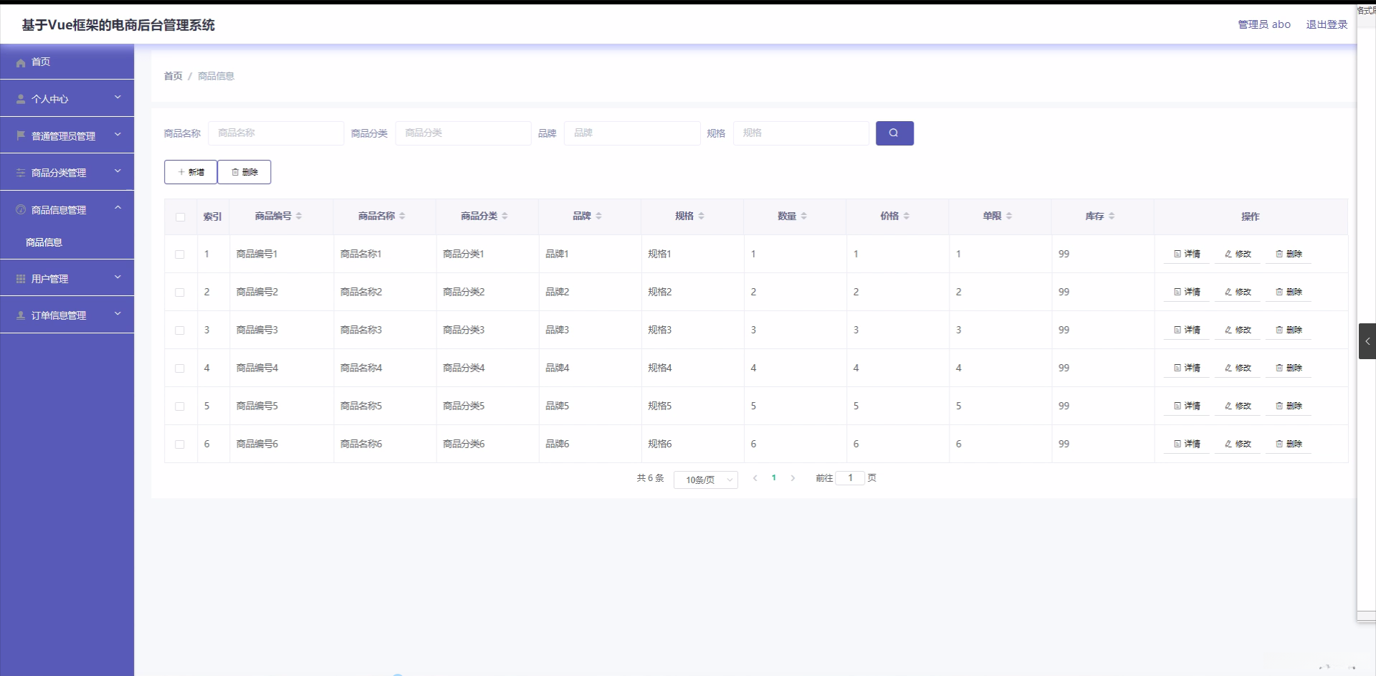The image size is (1376, 676).
Task: Open the 10条/页 page size dropdown
Action: pos(706,480)
